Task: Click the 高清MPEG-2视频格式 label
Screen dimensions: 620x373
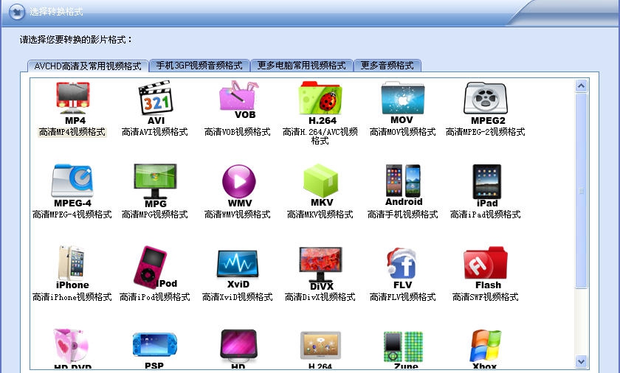Action: click(486, 132)
